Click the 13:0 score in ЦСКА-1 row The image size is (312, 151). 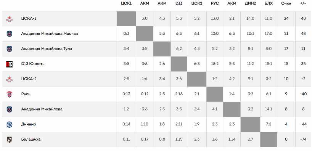tap(215, 19)
